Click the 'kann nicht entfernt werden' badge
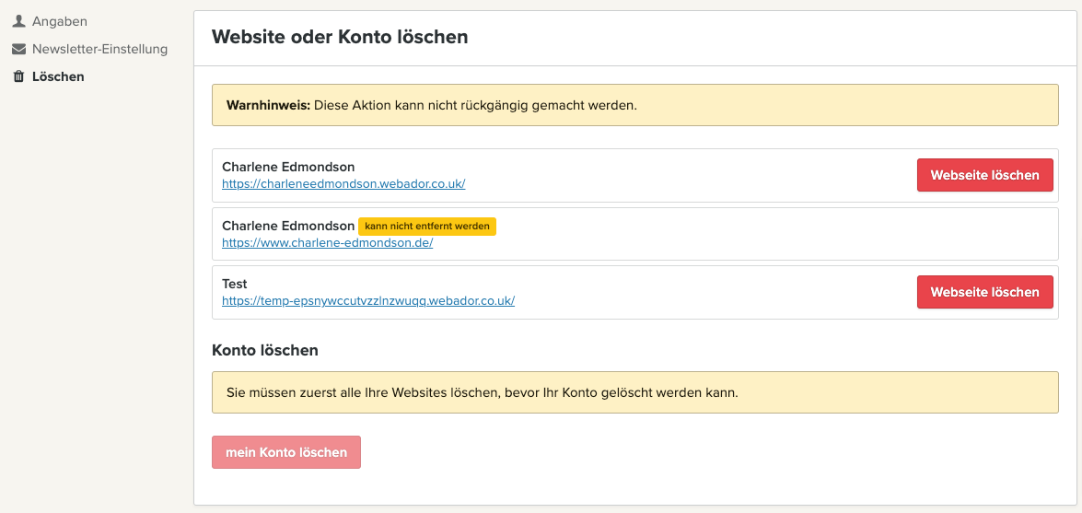1082x513 pixels. (427, 227)
